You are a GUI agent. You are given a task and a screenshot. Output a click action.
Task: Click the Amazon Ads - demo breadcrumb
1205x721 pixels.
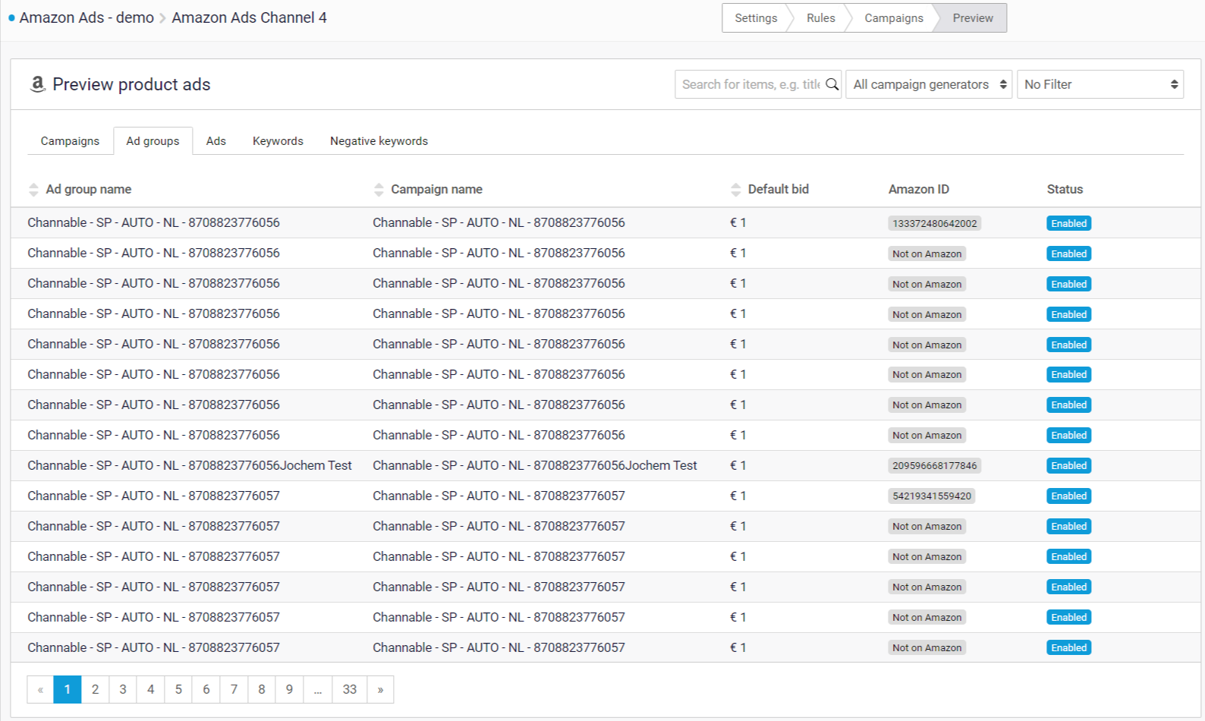pos(87,17)
